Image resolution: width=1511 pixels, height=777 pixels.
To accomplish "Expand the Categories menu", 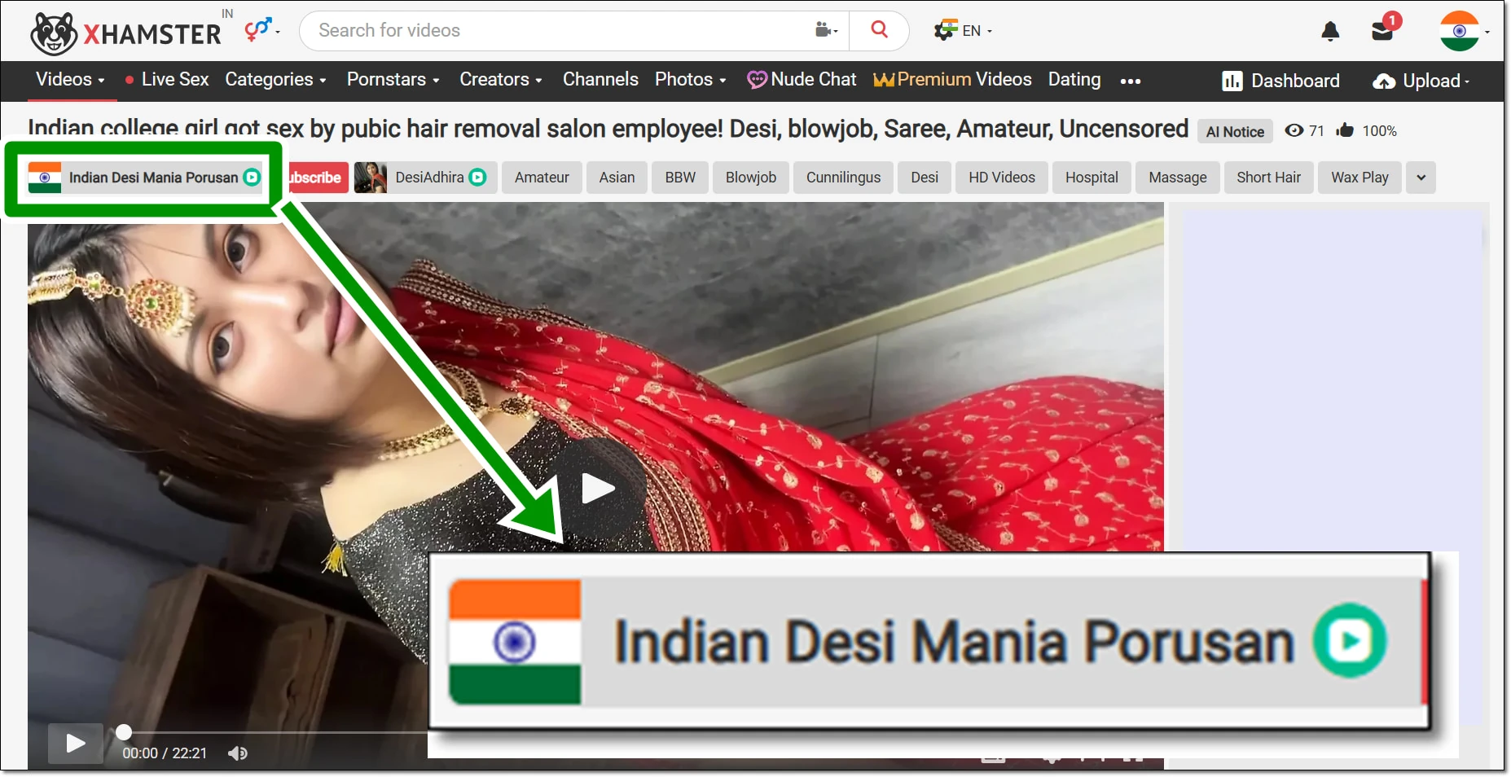I will point(275,80).
